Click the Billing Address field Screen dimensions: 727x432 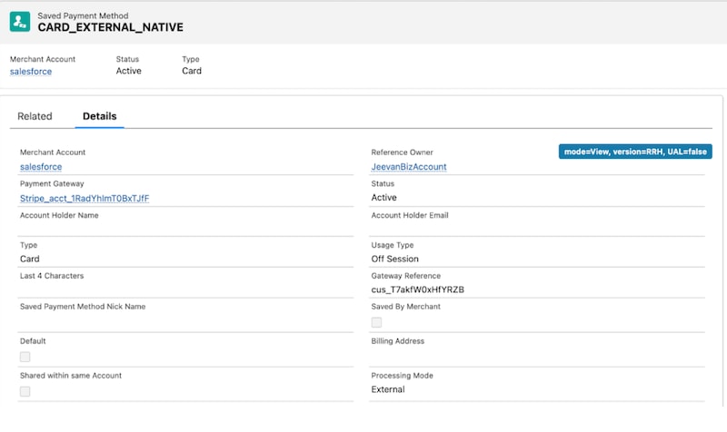[536, 356]
